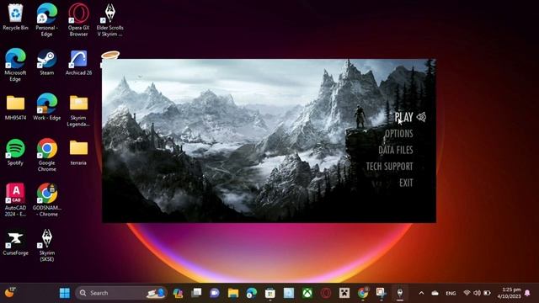
Task: Select the Microsoft Edge desktop shortcut
Action: point(15,65)
